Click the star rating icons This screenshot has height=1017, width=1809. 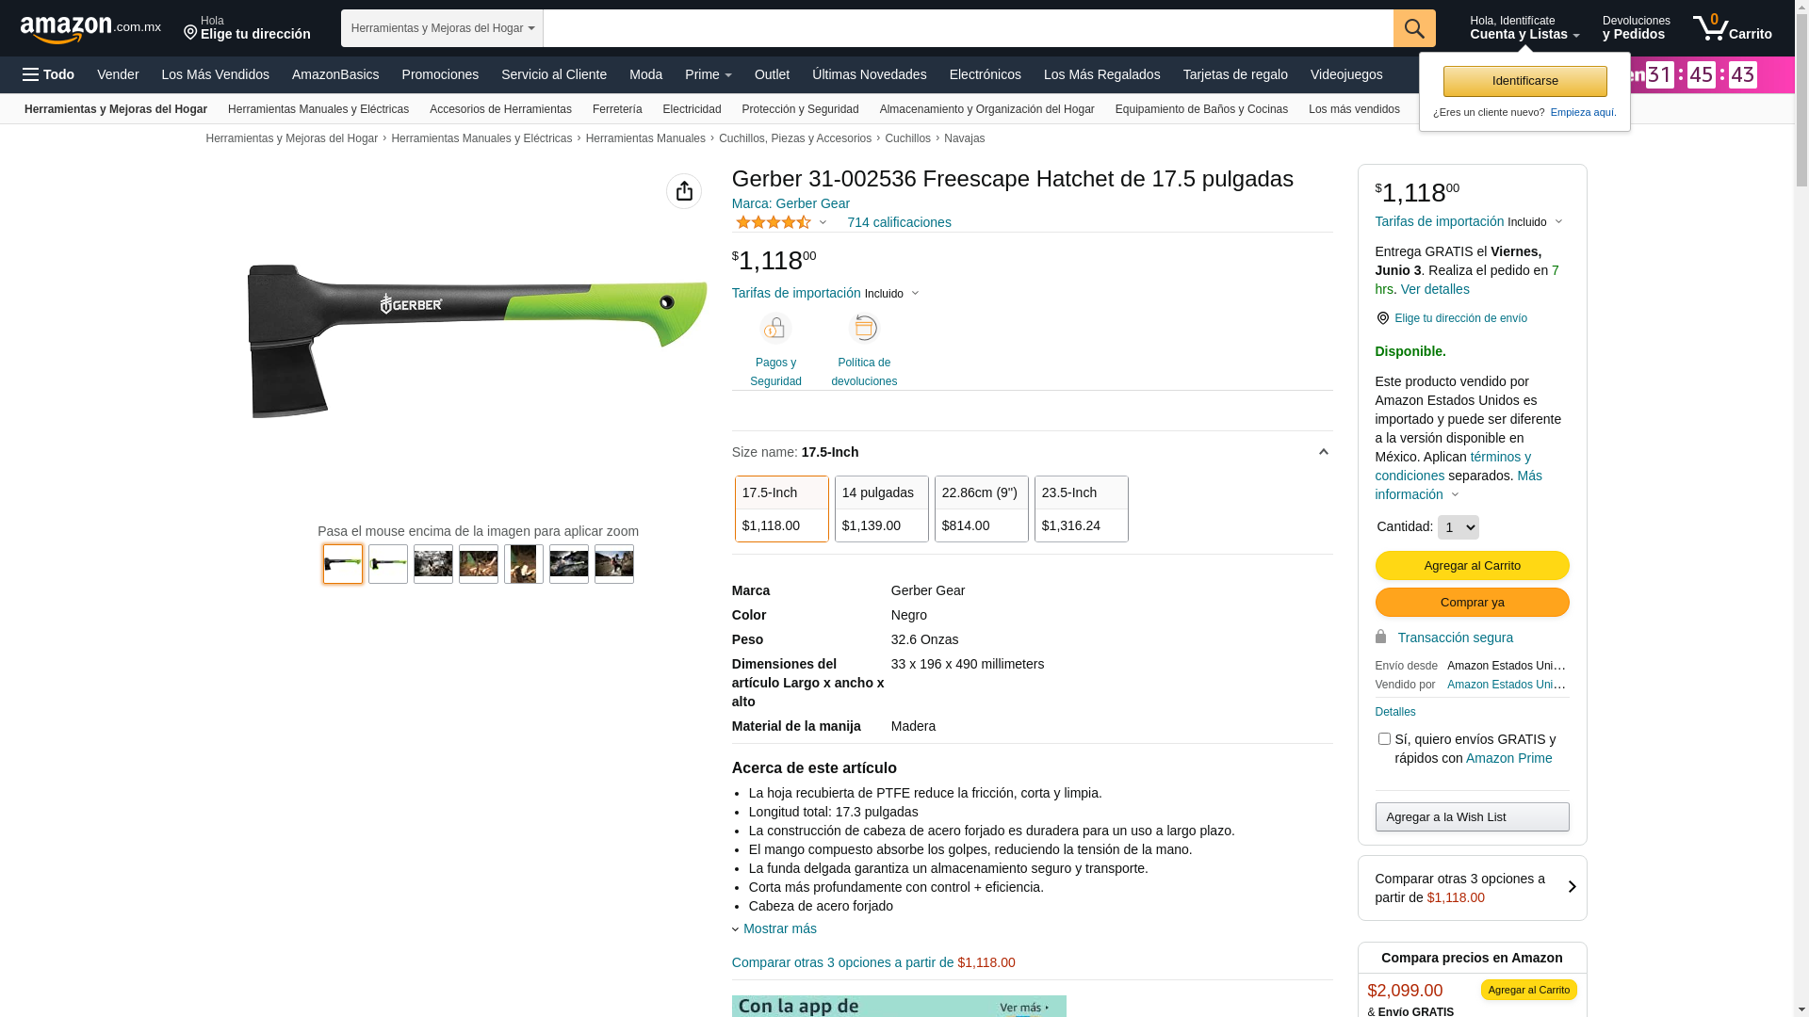point(773,222)
